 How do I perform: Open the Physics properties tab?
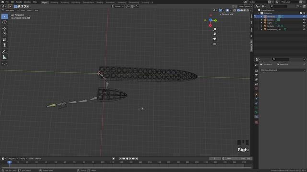(x=256, y=103)
